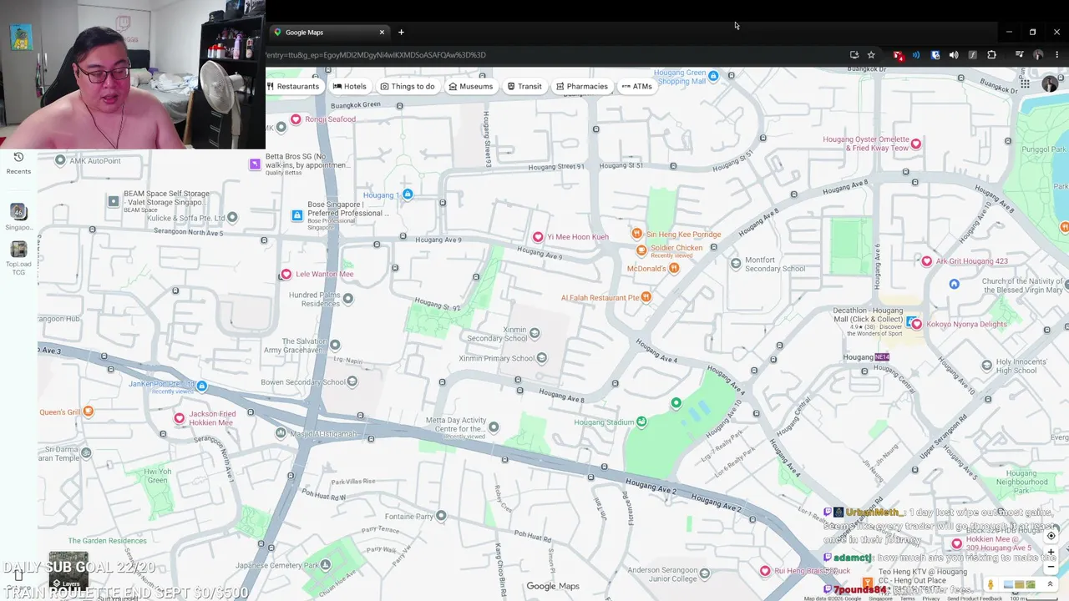Open a new Chrome tab

pyautogui.click(x=401, y=32)
